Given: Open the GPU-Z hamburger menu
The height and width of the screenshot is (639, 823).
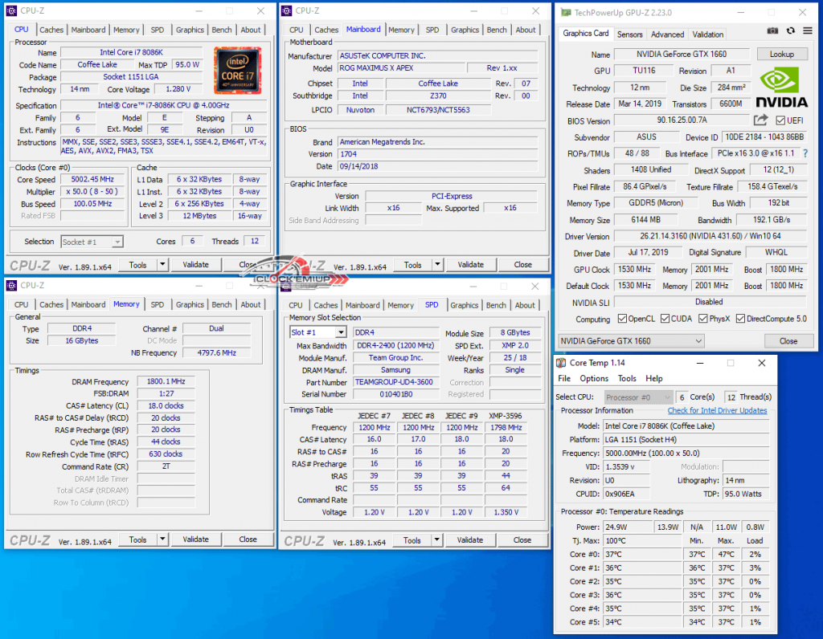Looking at the screenshot, I should tap(805, 31).
